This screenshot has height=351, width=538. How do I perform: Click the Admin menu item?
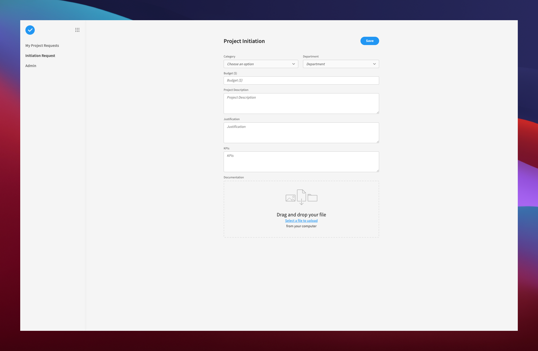31,65
